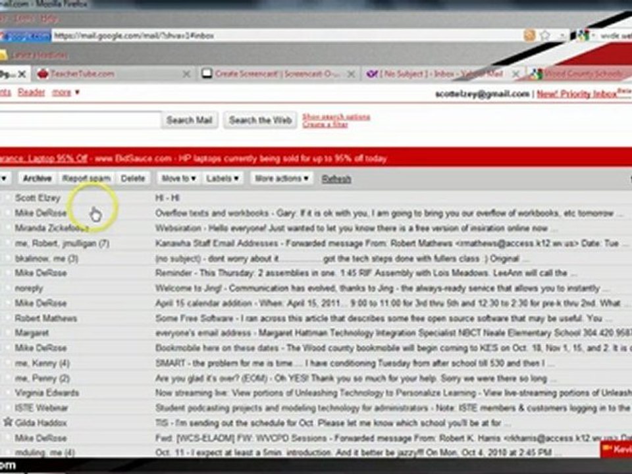Click the Report spam button

tap(86, 178)
